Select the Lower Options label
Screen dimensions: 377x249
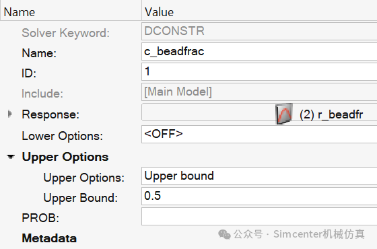tap(62, 136)
